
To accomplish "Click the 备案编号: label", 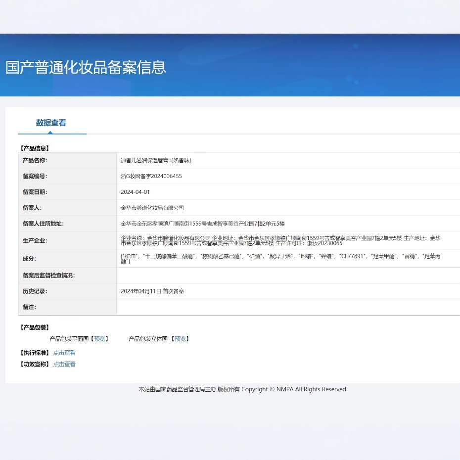I will pos(35,176).
